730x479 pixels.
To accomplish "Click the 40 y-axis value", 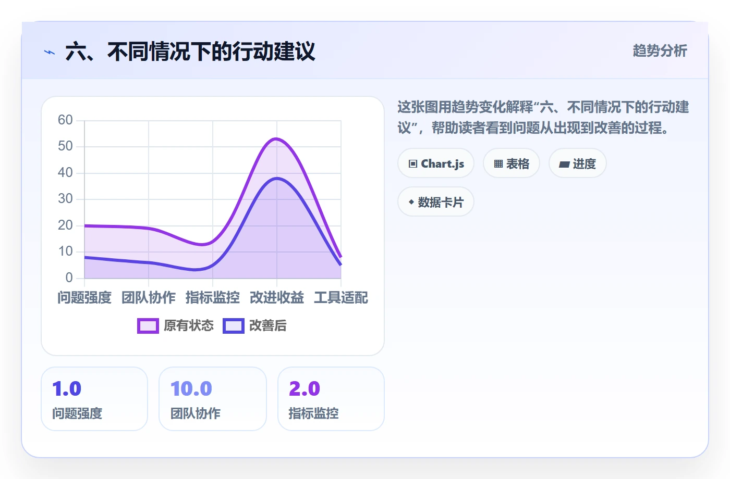I will point(65,173).
